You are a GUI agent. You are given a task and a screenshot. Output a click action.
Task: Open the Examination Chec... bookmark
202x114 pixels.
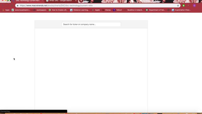(181, 10)
